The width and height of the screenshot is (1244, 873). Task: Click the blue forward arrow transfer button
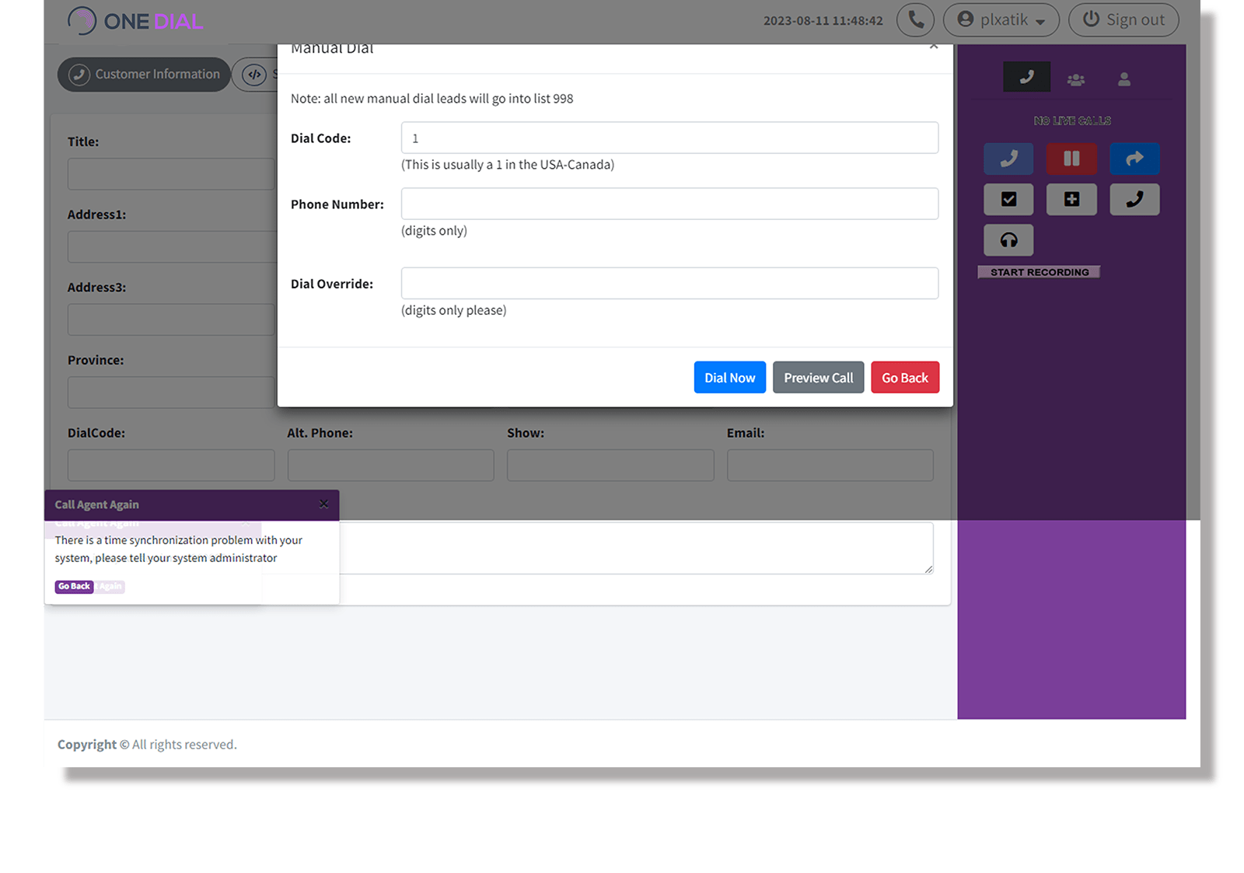tap(1134, 159)
